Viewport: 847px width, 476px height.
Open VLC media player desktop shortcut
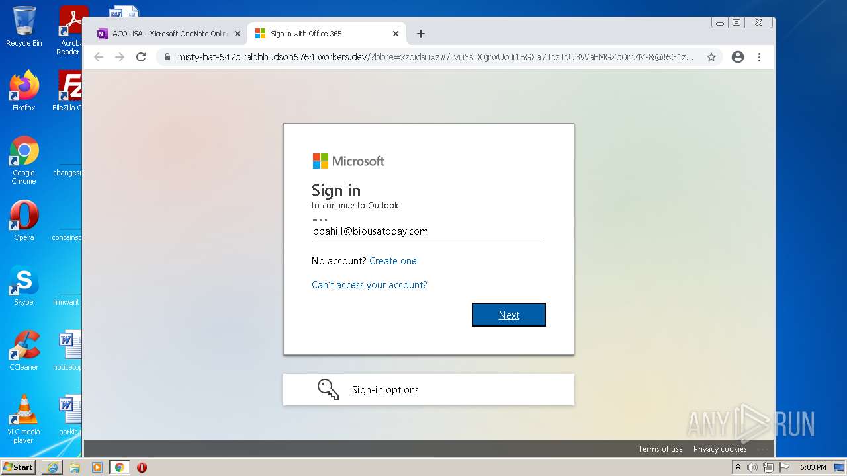click(x=24, y=419)
